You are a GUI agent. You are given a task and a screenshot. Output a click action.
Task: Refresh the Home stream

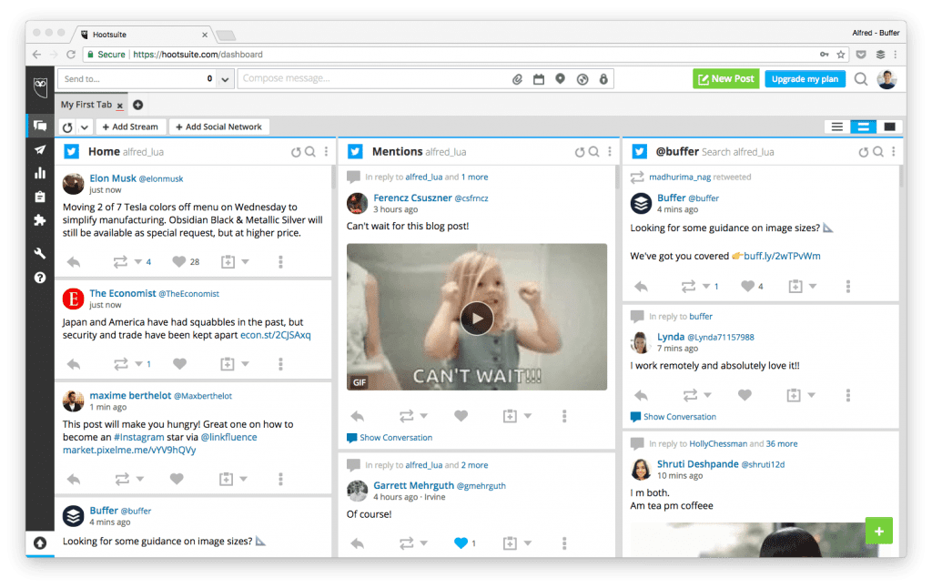pyautogui.click(x=296, y=152)
